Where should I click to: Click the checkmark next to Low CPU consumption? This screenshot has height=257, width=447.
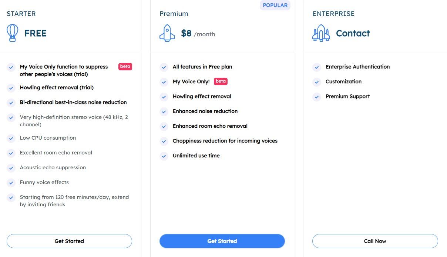tap(11, 138)
